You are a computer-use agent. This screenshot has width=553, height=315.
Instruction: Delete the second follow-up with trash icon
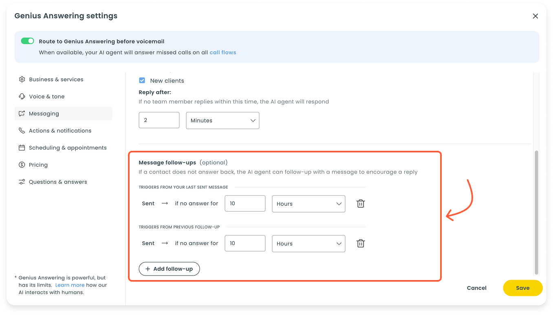coord(361,243)
